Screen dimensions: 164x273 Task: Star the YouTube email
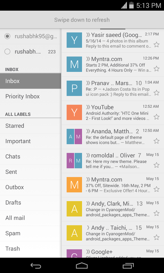(156, 117)
